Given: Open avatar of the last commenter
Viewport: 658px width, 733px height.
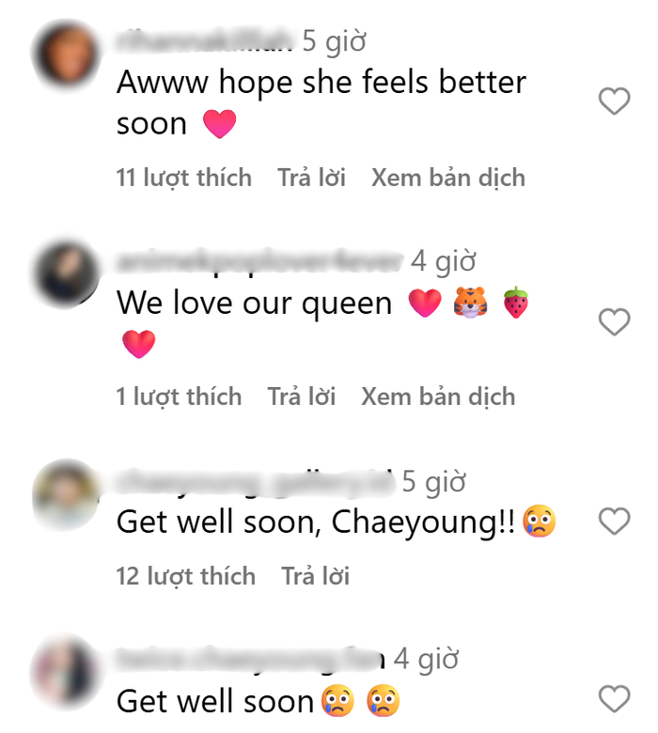Looking at the screenshot, I should pyautogui.click(x=66, y=672).
